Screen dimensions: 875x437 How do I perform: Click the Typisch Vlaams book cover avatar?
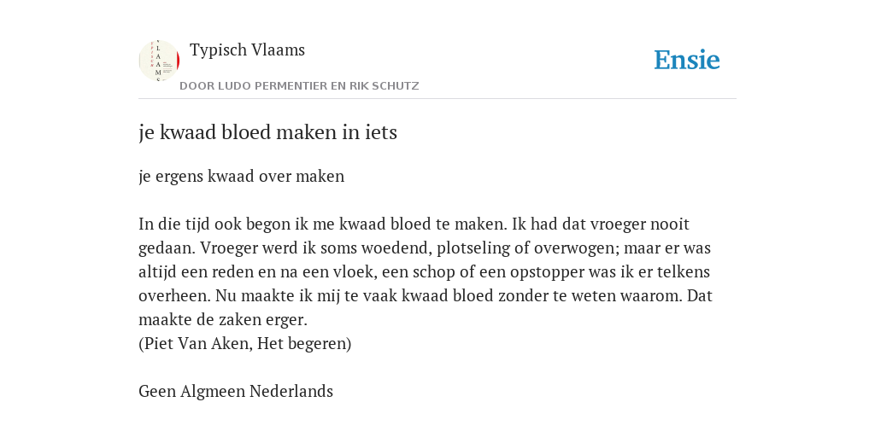159,61
